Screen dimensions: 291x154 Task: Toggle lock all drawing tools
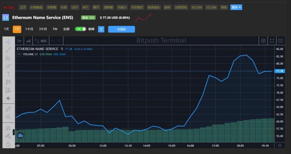tap(8, 144)
